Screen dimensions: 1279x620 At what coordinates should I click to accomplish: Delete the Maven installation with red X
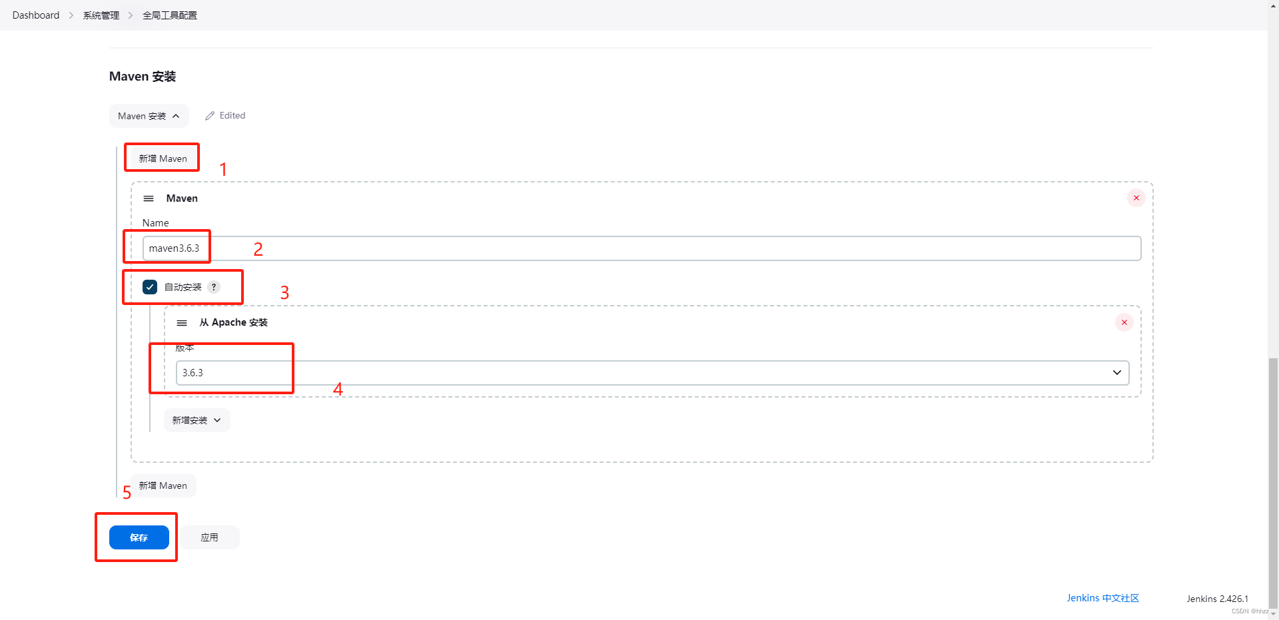tap(1136, 198)
